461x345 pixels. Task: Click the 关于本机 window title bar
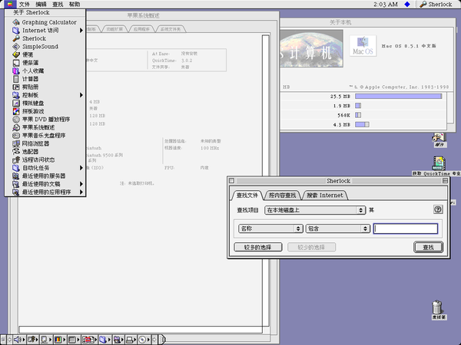point(368,22)
